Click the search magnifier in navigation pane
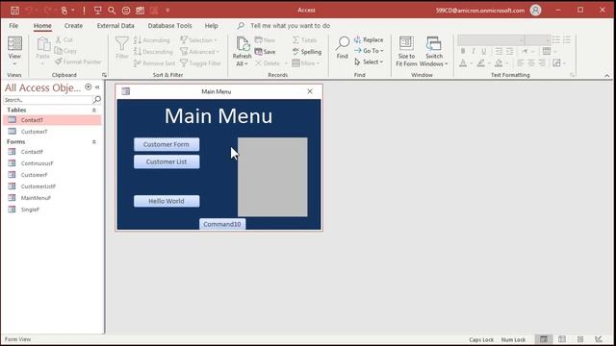This screenshot has width=616, height=346. point(97,100)
